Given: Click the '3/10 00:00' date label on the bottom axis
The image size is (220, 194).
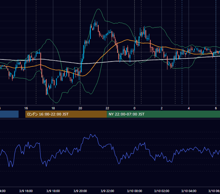Looking at the screenshot, I should click(134, 191).
